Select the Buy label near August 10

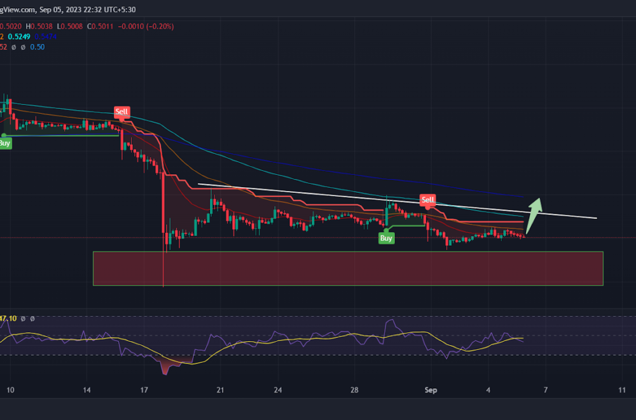(5, 143)
